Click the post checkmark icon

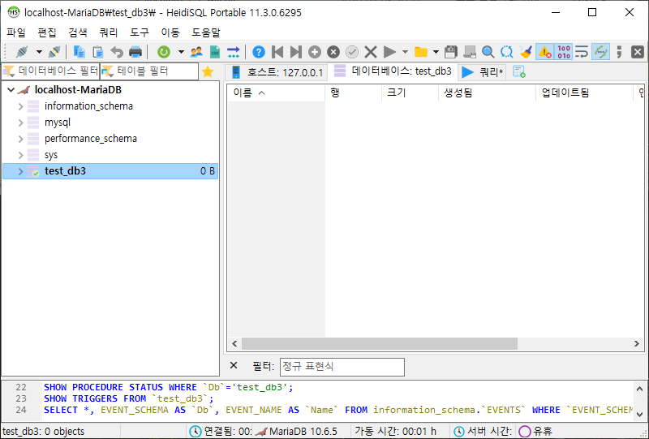point(352,52)
